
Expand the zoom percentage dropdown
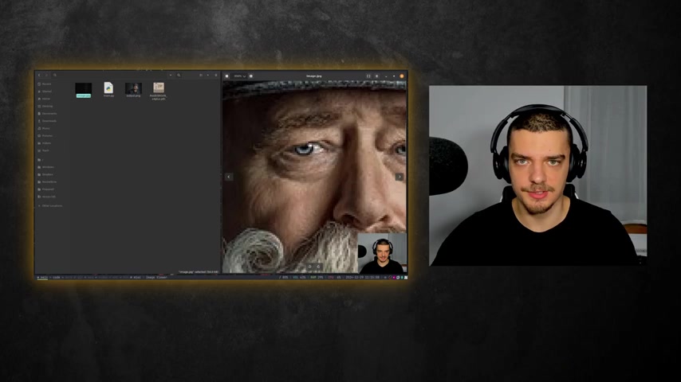(x=240, y=76)
